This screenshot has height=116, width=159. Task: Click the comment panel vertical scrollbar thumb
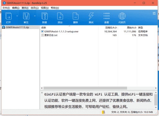click(156, 100)
